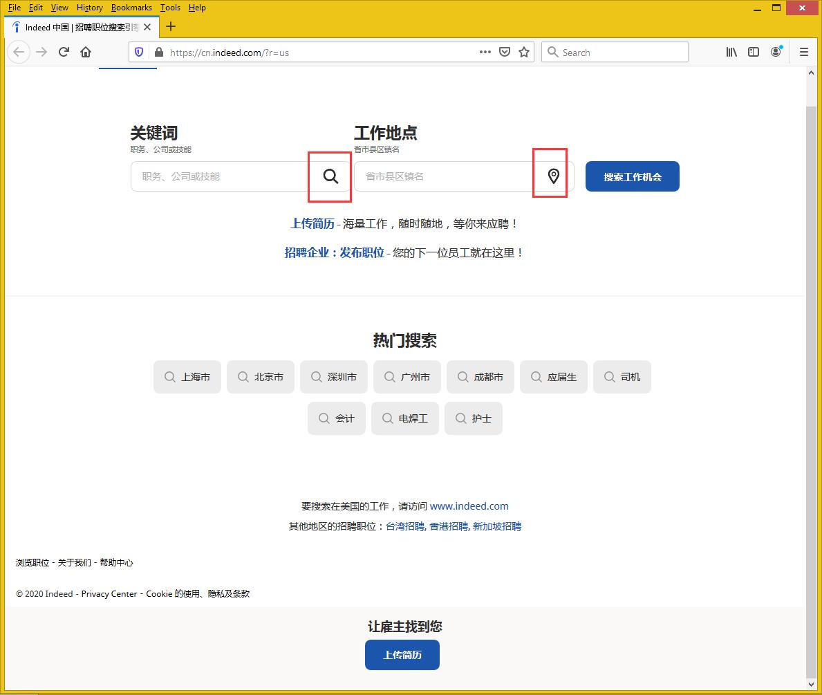This screenshot has width=822, height=695.
Task: Bookmark this page with the star icon
Action: click(x=524, y=52)
